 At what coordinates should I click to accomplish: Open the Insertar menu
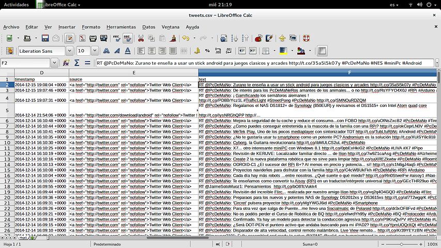coord(67,27)
